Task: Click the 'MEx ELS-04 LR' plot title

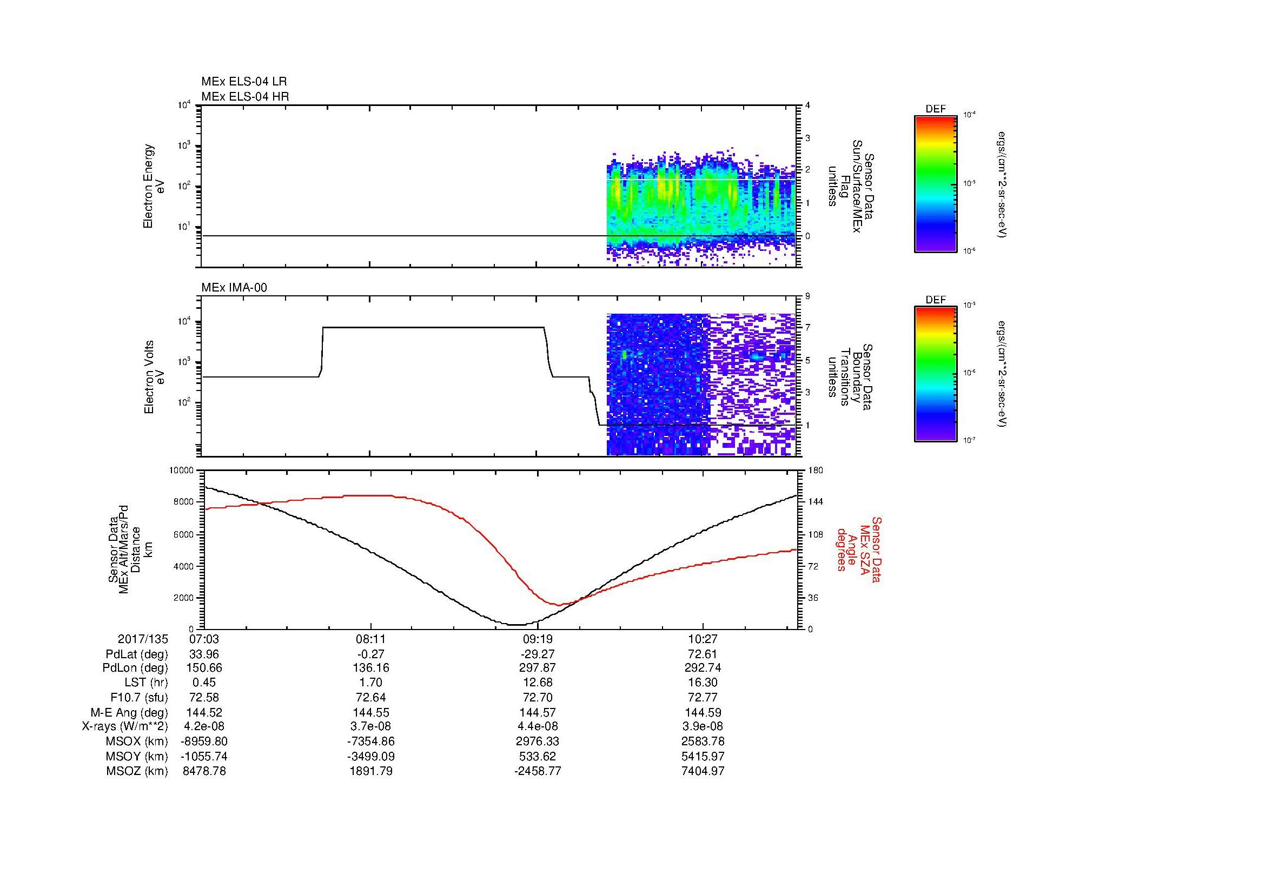Action: pos(244,82)
